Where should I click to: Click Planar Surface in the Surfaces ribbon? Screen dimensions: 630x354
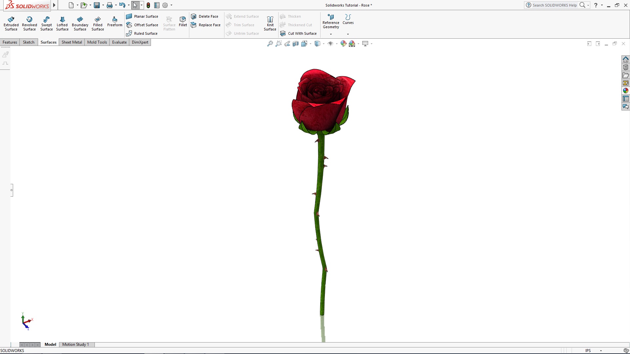(142, 16)
